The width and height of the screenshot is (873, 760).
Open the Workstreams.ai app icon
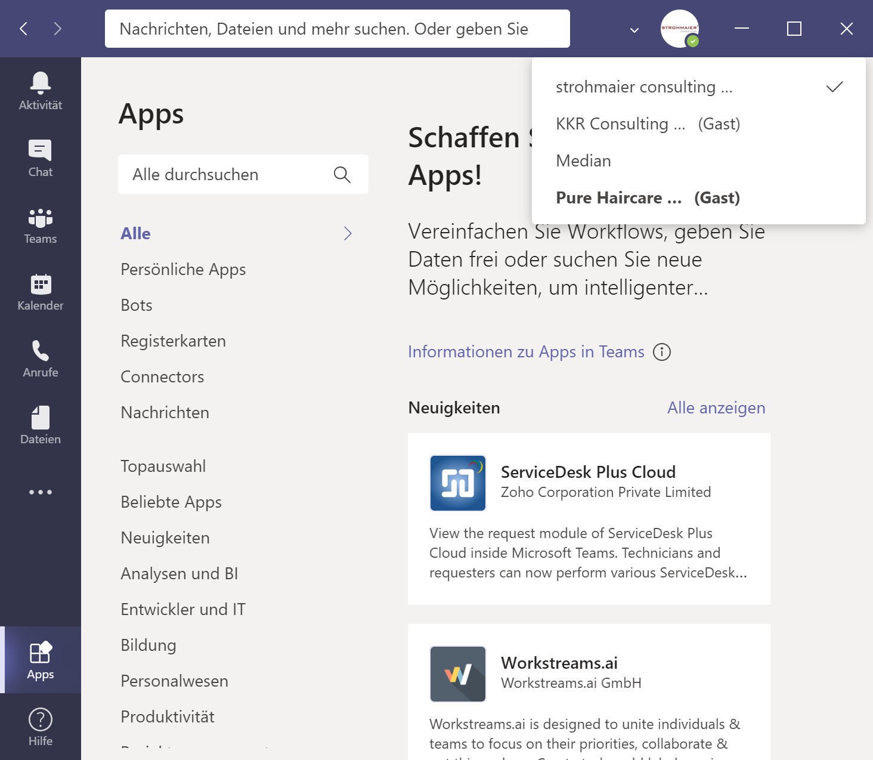[x=458, y=674]
